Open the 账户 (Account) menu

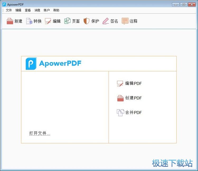(47, 10)
